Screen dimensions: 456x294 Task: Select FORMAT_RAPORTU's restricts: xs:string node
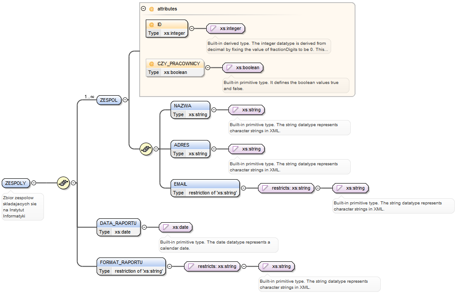pyautogui.click(x=212, y=266)
